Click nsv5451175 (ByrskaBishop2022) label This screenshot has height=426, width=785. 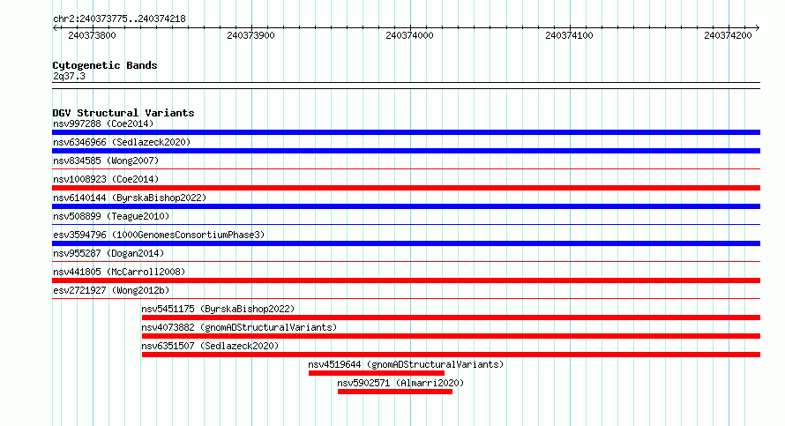(x=218, y=309)
